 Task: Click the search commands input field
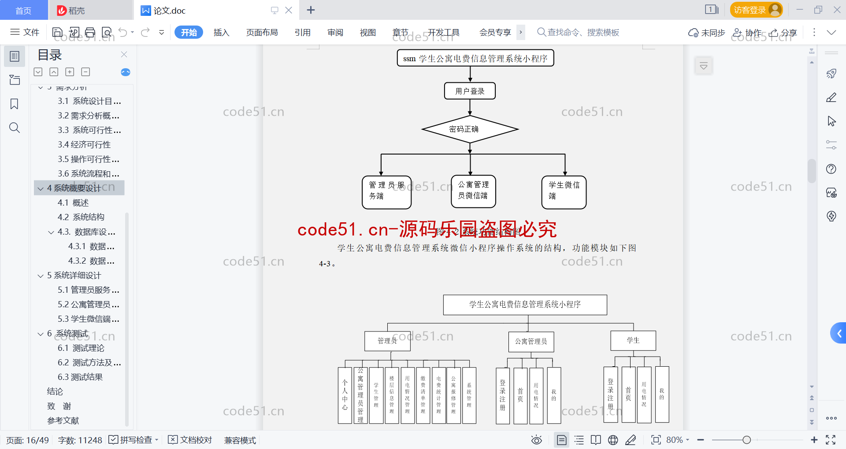[x=579, y=32]
